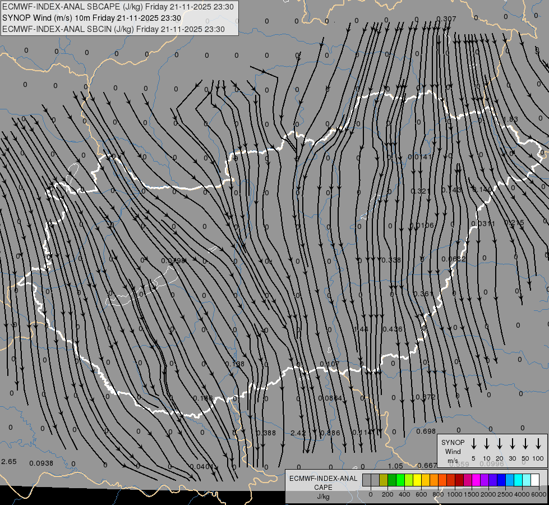This screenshot has width=549, height=505.
Task: Click the dark red 1000 J/kg swatch
Action: (x=459, y=480)
